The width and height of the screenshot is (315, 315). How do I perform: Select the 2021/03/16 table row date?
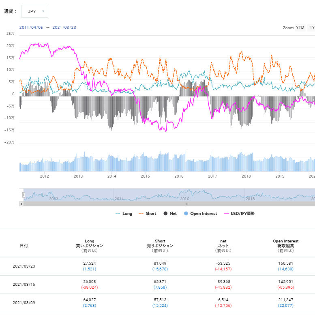[24, 285]
